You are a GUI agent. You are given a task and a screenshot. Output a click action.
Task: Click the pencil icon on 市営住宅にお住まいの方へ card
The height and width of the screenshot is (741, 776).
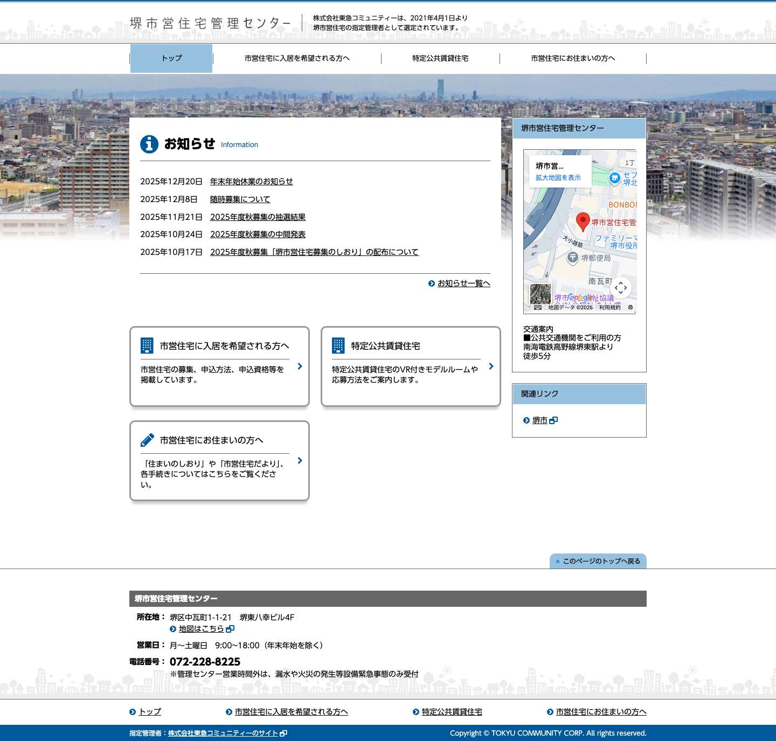pos(145,440)
